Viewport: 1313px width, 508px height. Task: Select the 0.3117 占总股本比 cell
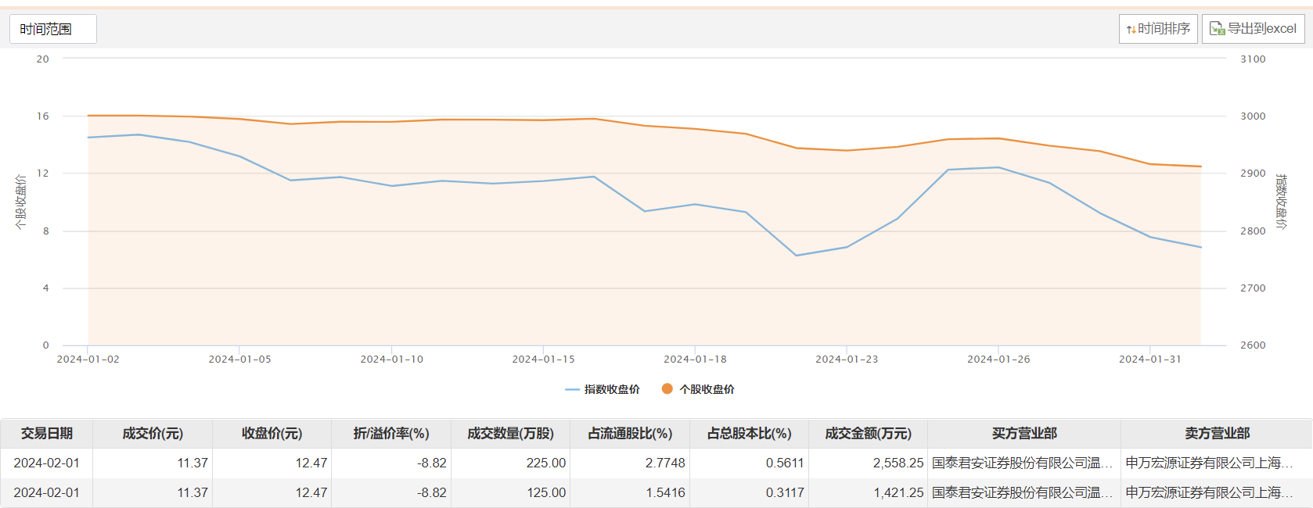click(x=749, y=492)
